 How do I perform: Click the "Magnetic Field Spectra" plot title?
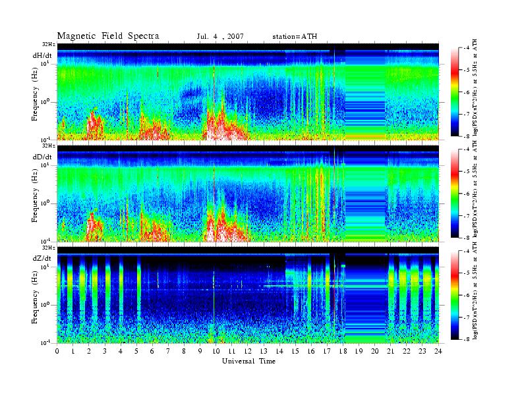click(108, 36)
